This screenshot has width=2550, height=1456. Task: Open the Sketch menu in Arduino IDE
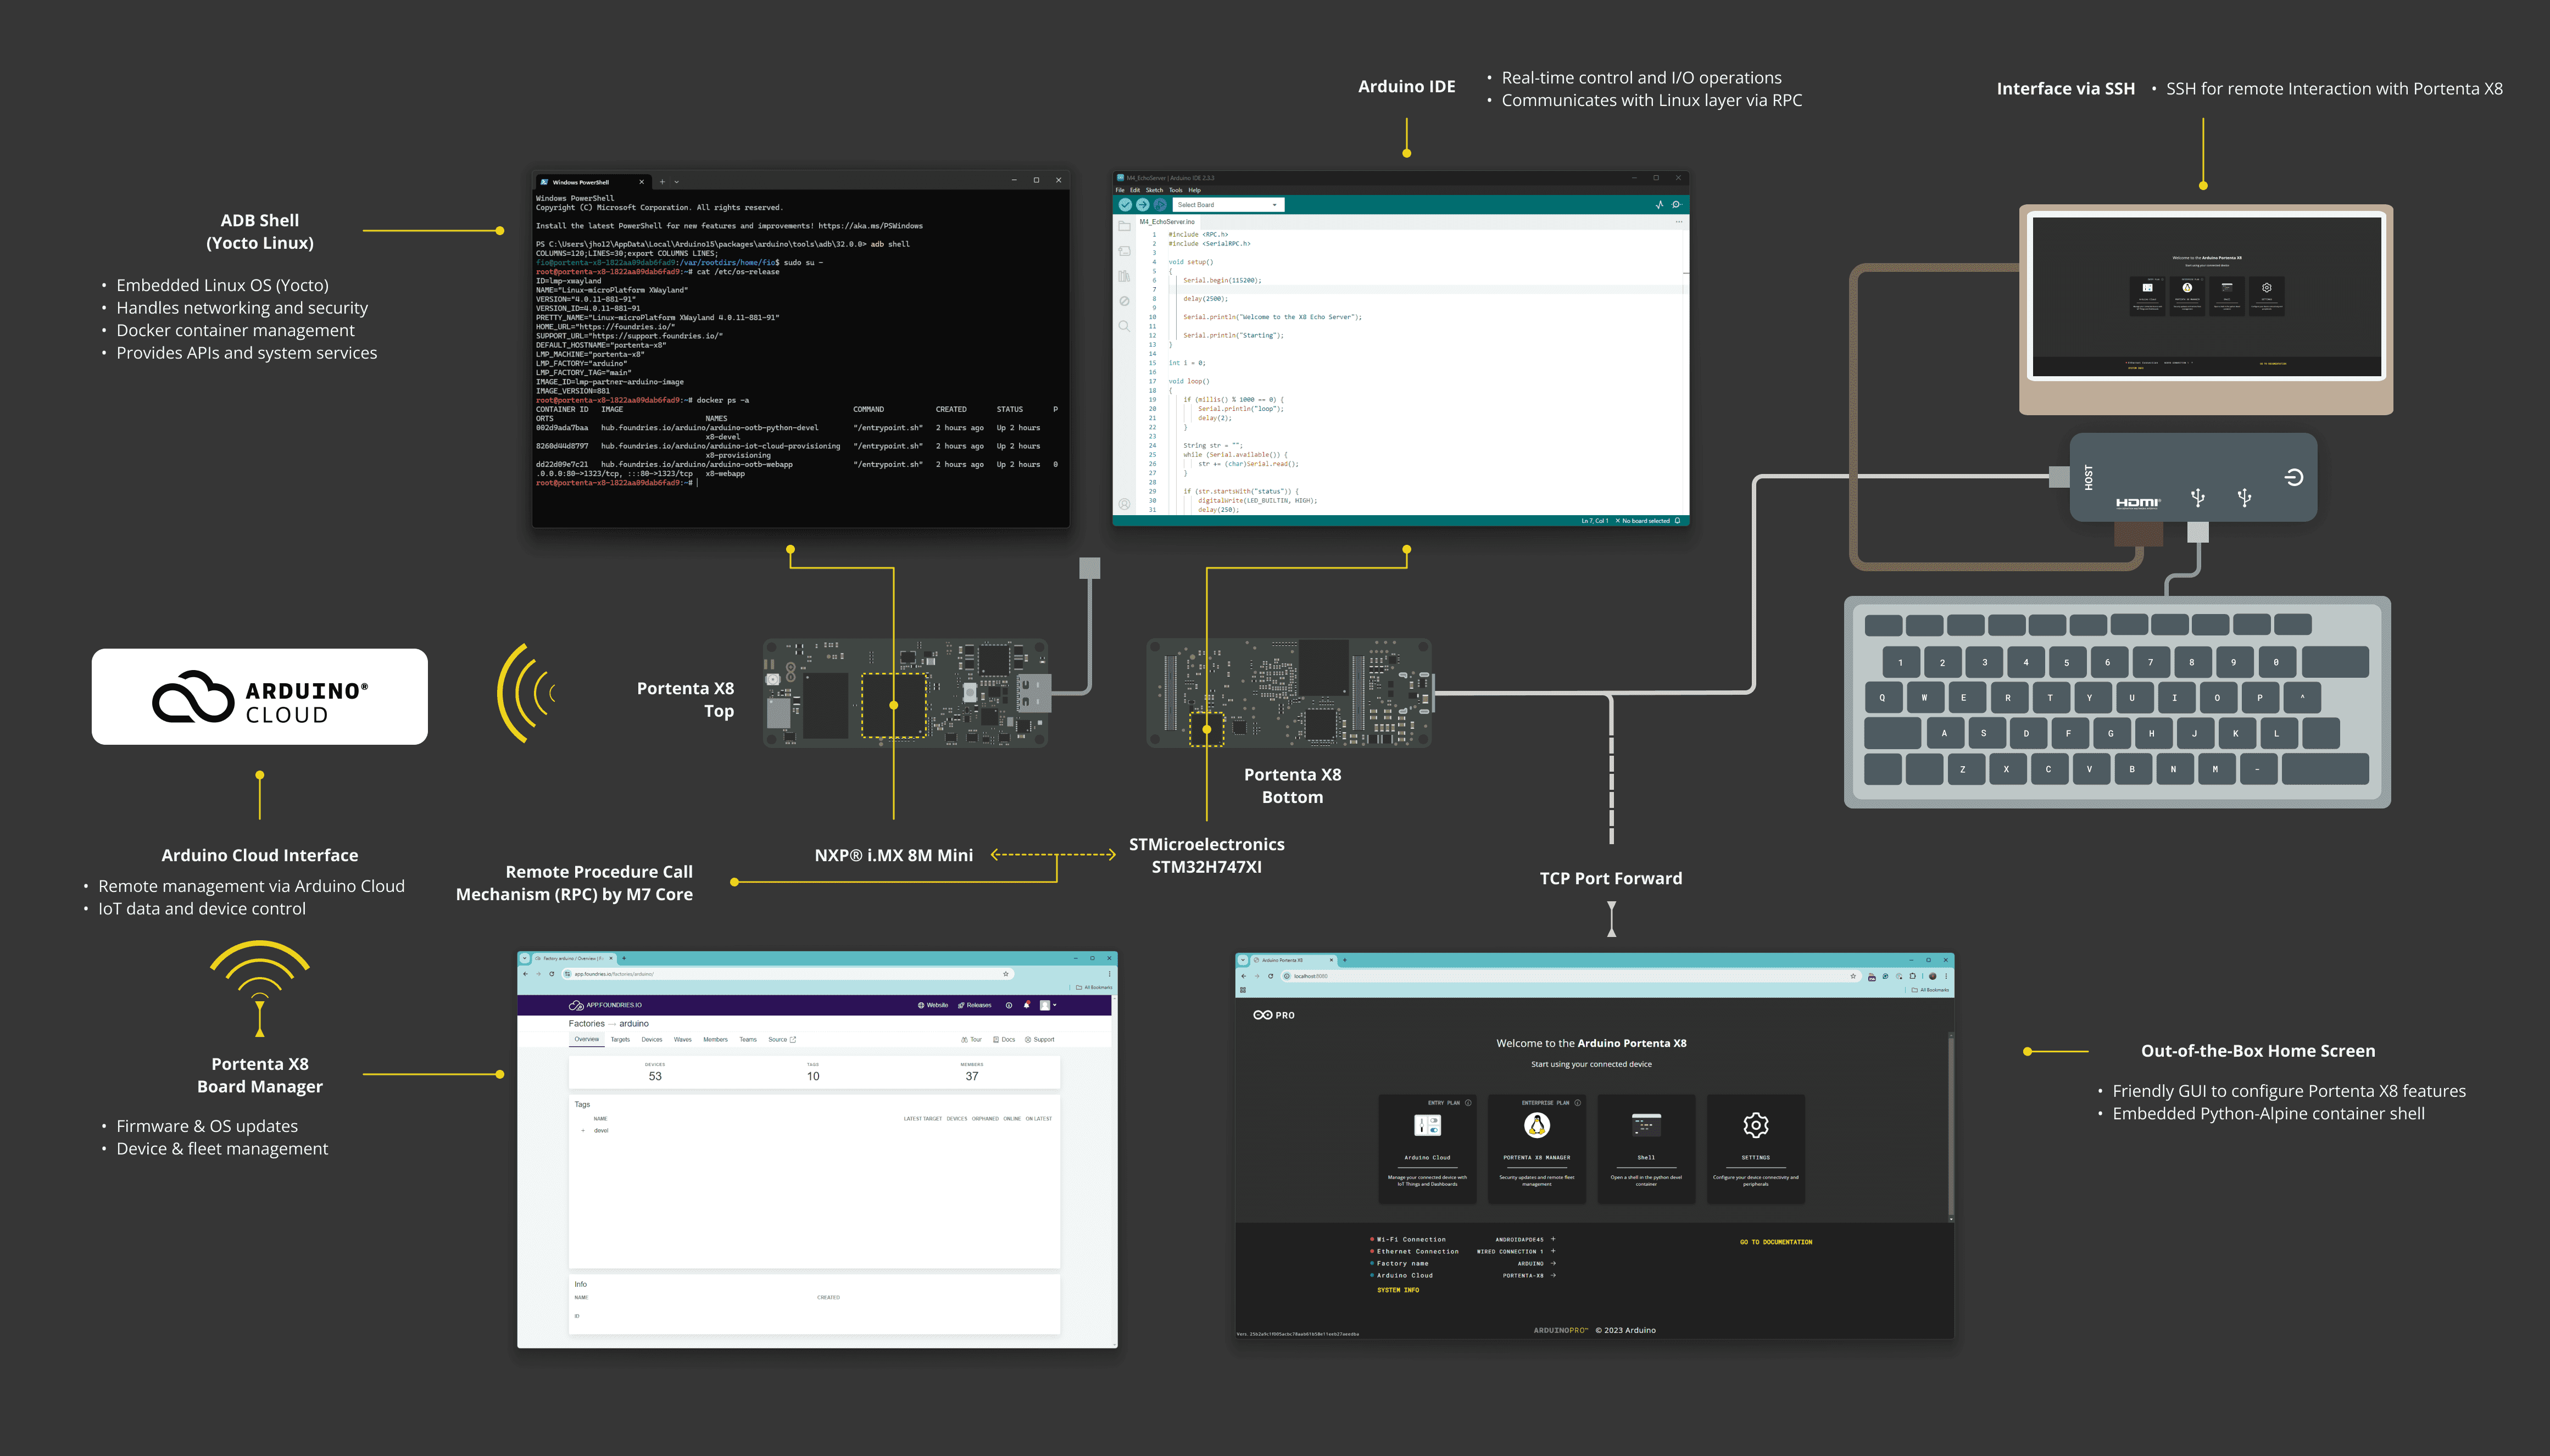coord(1154,190)
